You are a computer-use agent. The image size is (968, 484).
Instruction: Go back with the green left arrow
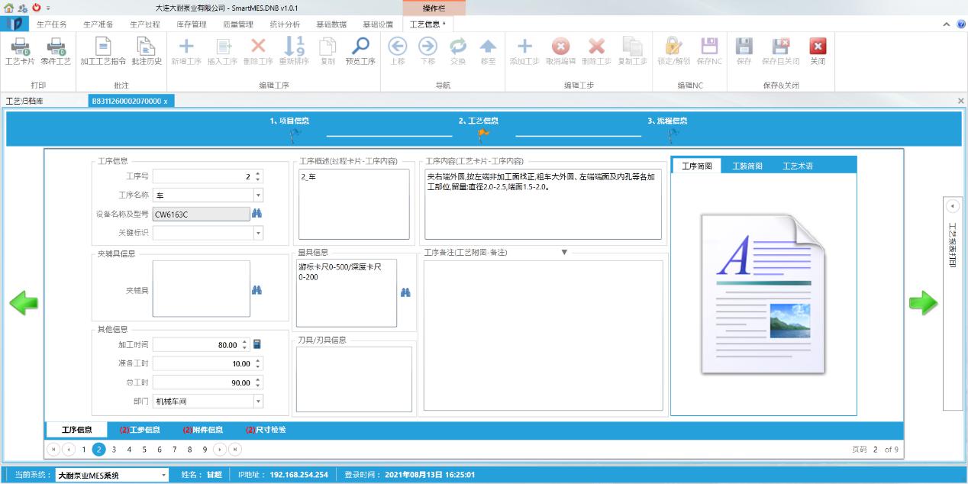point(24,303)
